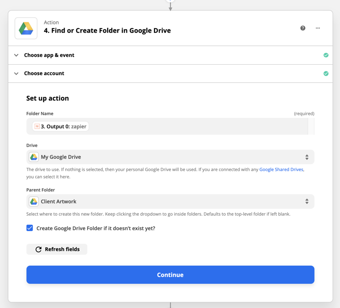Image resolution: width=340 pixels, height=308 pixels.
Task: Click the Google Drive icon in the Drive field
Action: coord(34,157)
